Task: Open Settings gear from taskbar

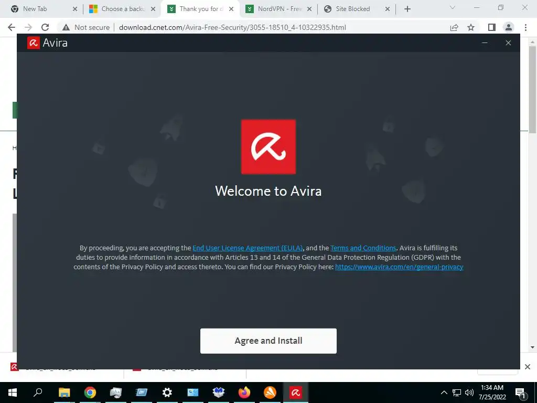Action: coord(167,393)
